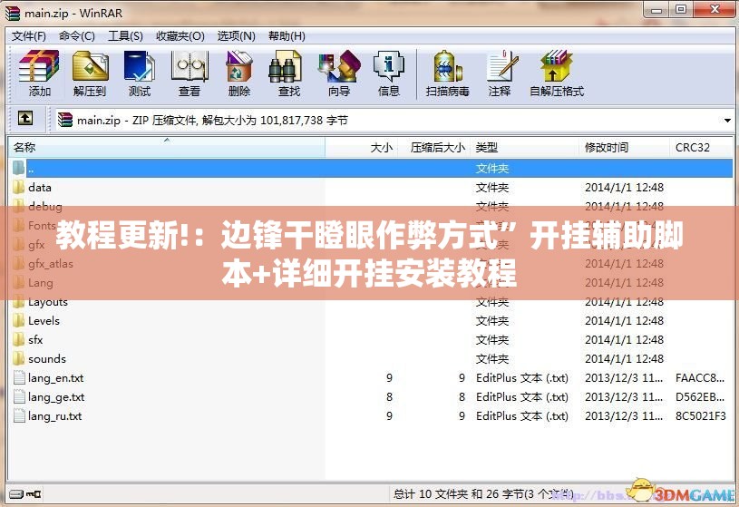
Task: Click CRC value FAACC8... of lang_en.txt
Action: coord(700,378)
